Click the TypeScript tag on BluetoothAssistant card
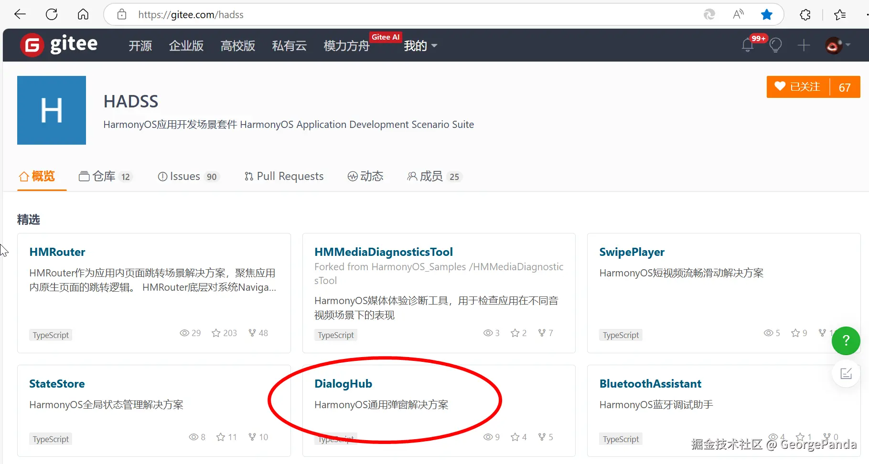 pos(621,439)
